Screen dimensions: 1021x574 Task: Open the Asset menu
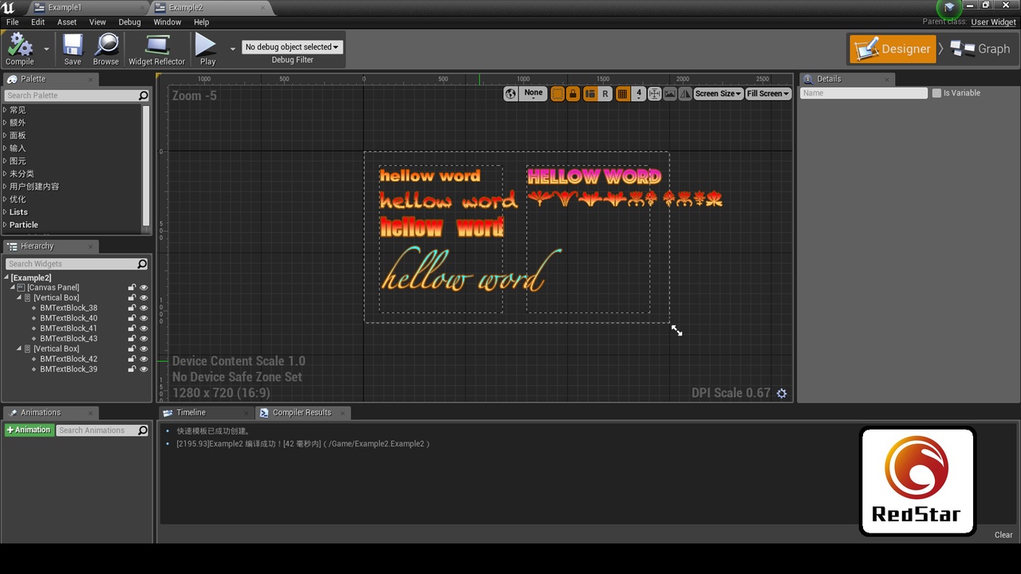tap(67, 22)
